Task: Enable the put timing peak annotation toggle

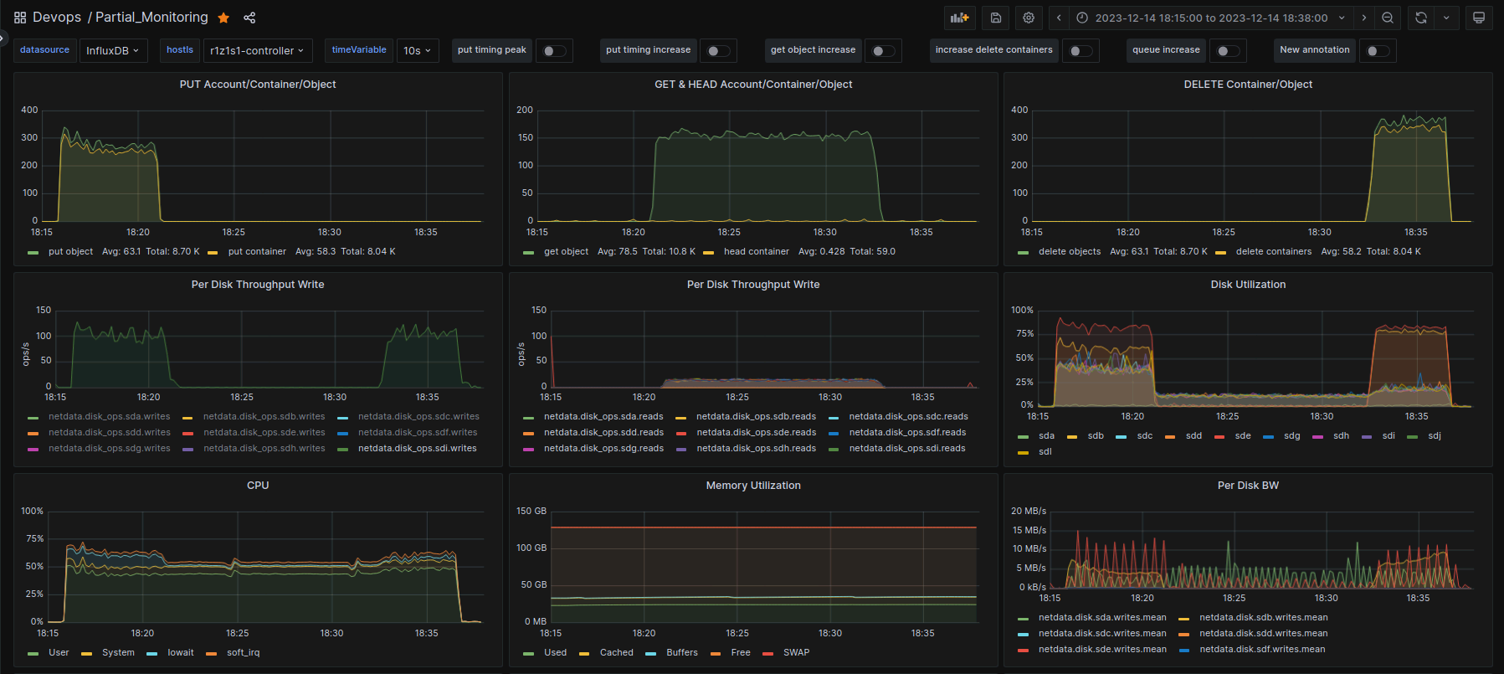Action: [553, 51]
